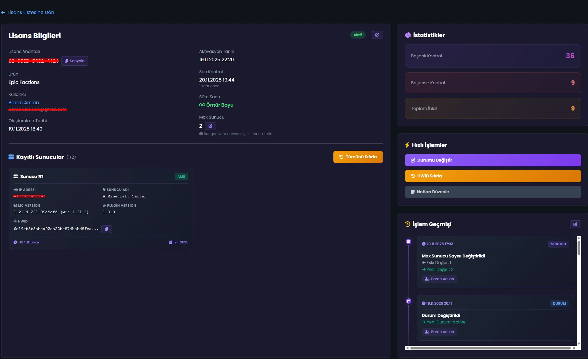Click the Toplam İhlal stat card

coord(493,108)
